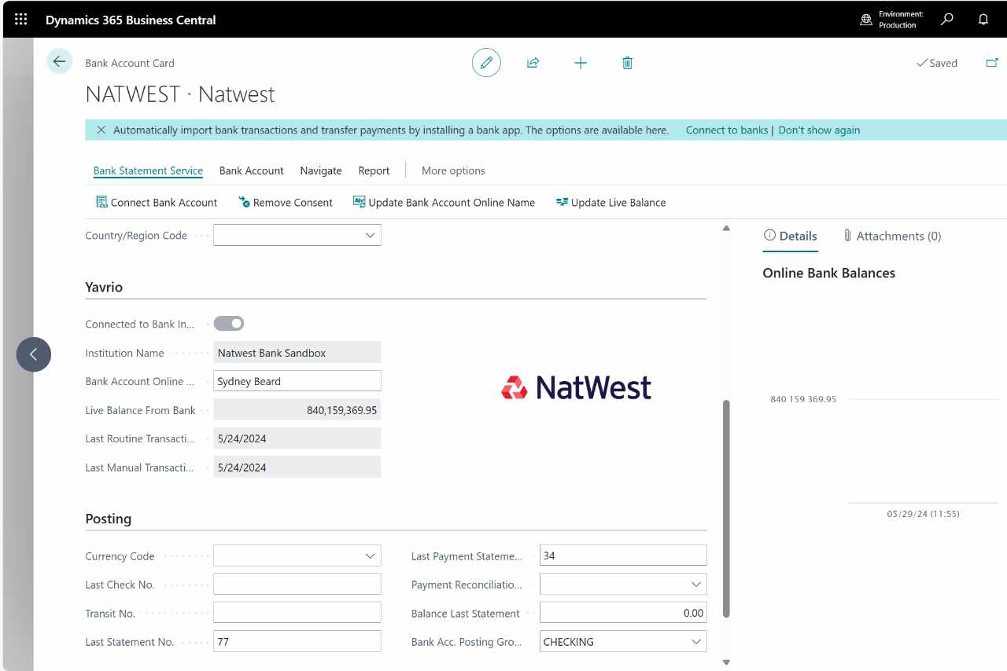Click Online Bank Balances heading

tap(829, 273)
